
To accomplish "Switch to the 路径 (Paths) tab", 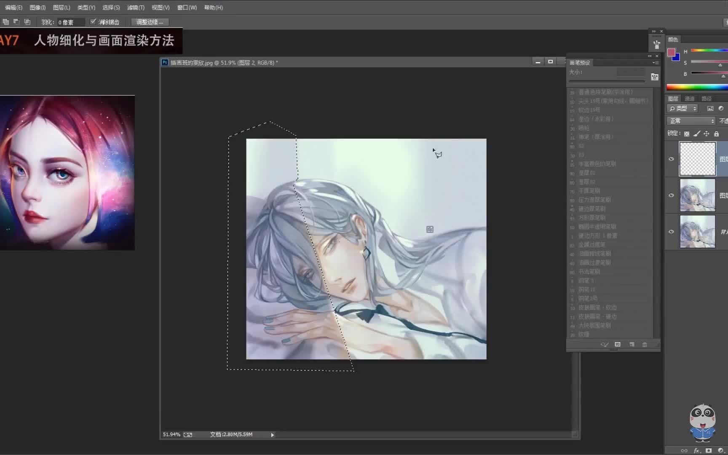I will point(707,99).
